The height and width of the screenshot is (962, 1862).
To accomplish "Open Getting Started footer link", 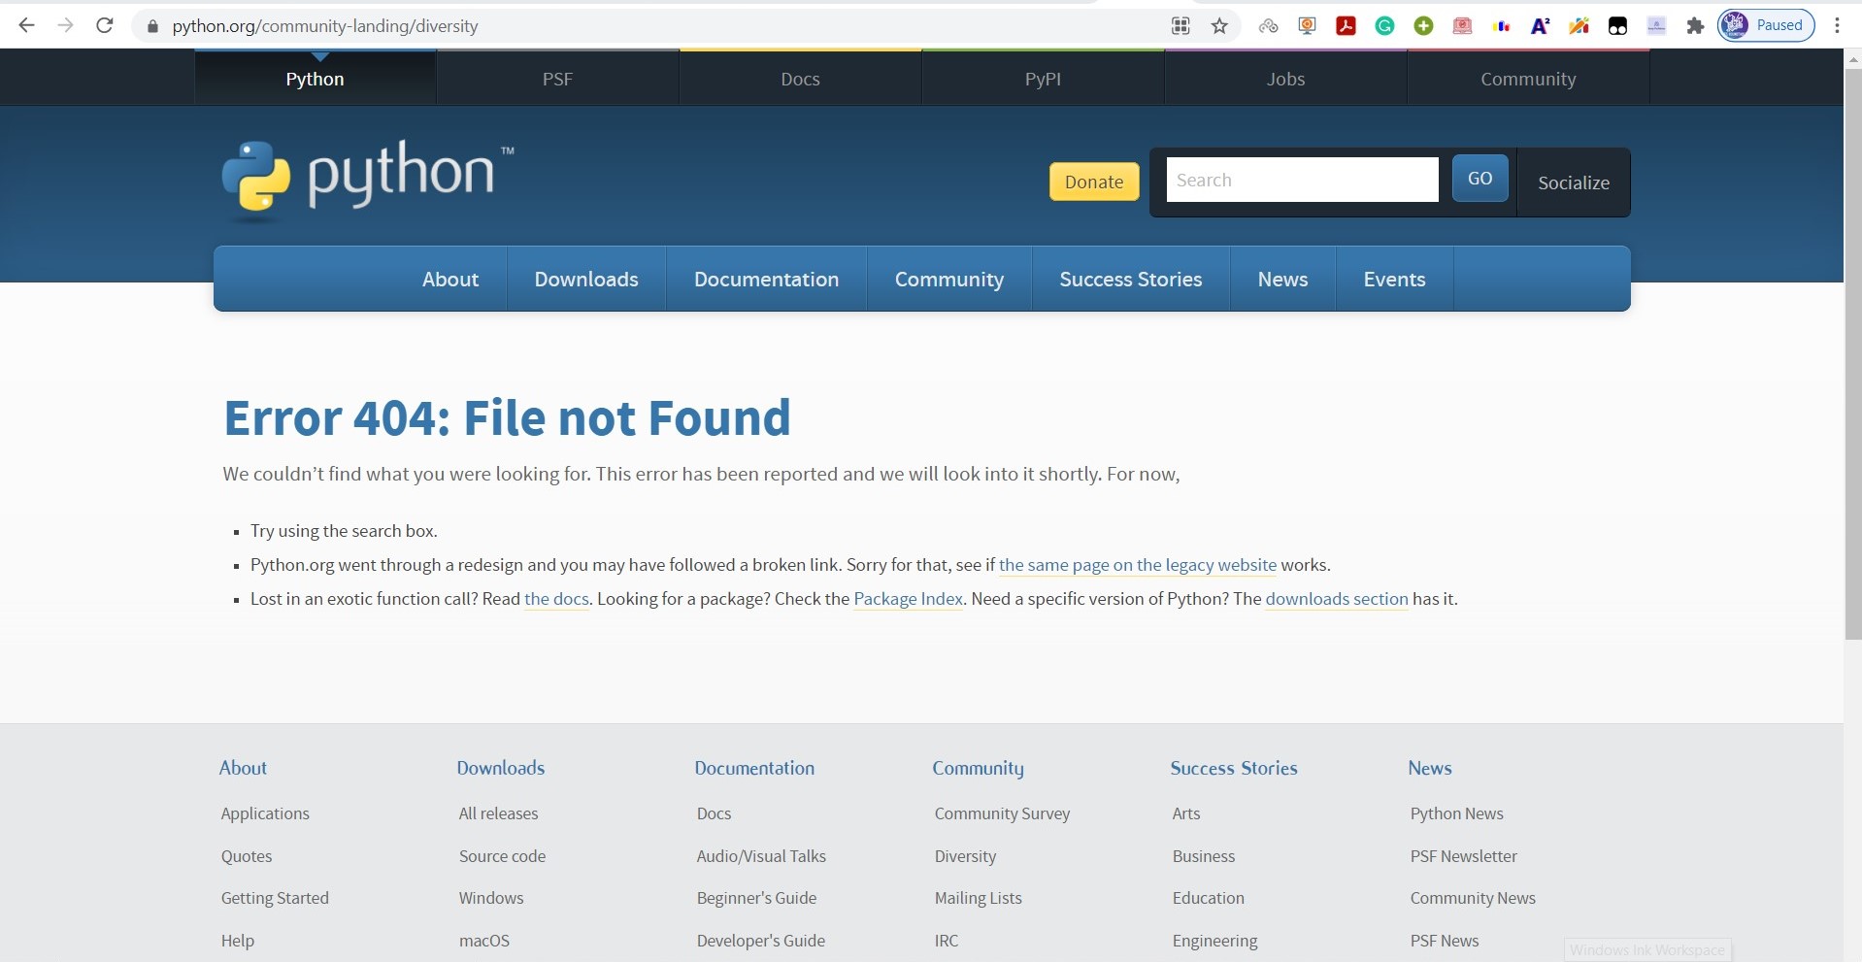I will click(x=275, y=898).
